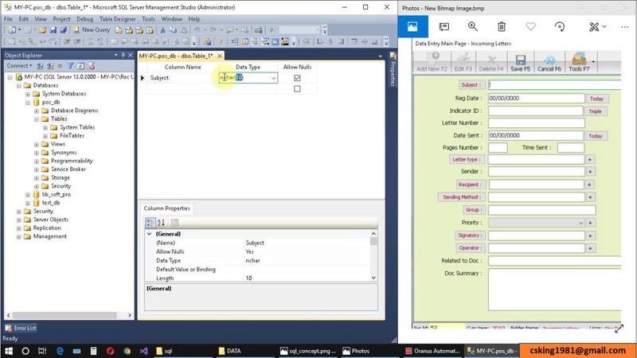Viewport: 637px width, 358px height.
Task: Click the rotate icon in Photos
Action: pos(560,27)
